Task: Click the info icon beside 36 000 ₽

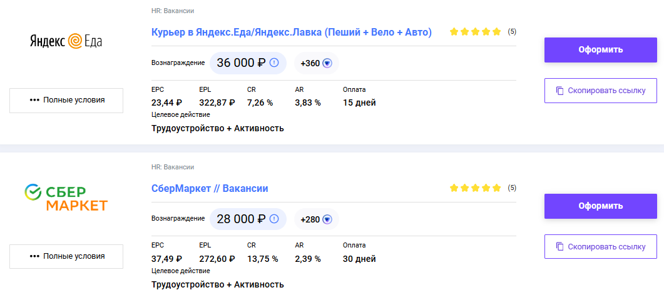Action: tap(274, 63)
